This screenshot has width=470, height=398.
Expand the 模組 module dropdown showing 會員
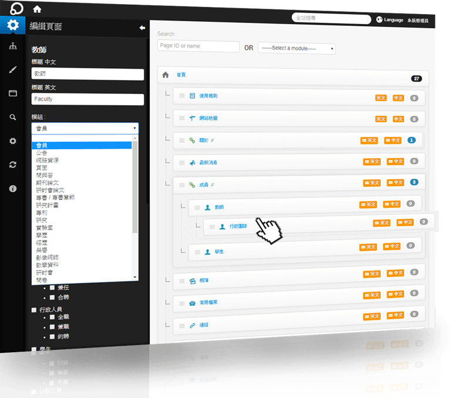tap(85, 128)
